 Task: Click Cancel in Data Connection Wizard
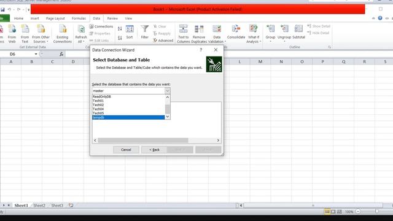point(126,150)
